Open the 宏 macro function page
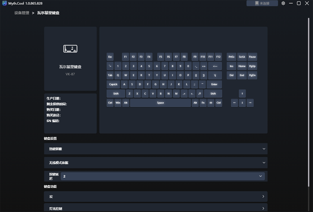The width and height of the screenshot is (313, 212). pos(156,197)
